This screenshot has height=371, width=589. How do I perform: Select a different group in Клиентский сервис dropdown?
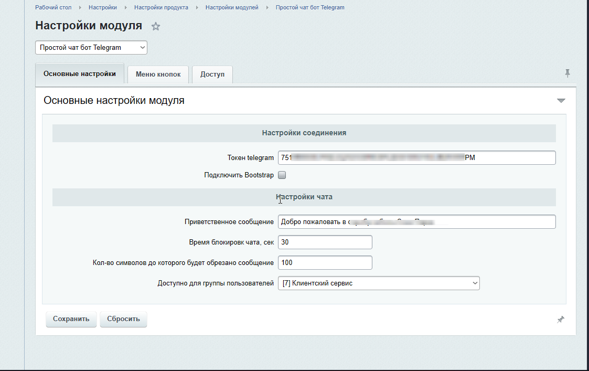(379, 283)
